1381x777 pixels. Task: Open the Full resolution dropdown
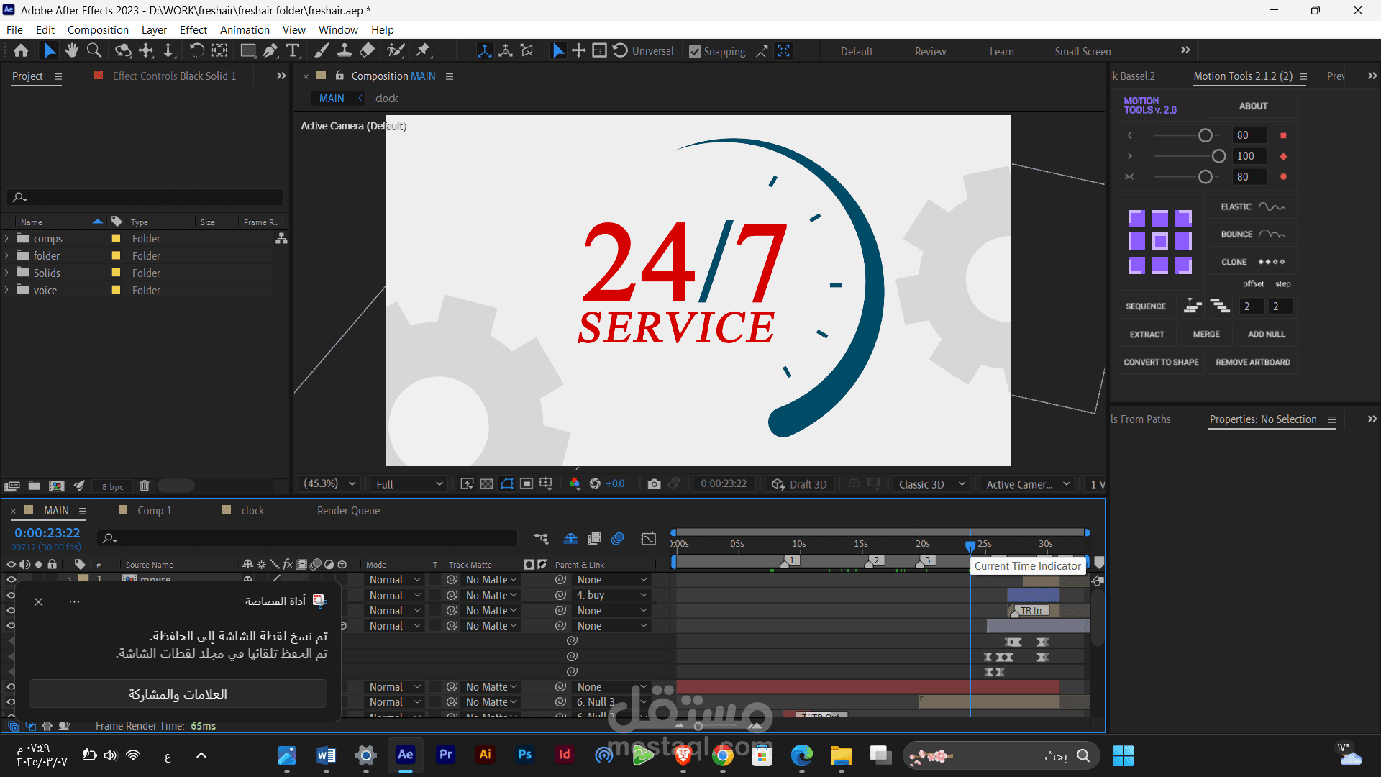click(409, 484)
